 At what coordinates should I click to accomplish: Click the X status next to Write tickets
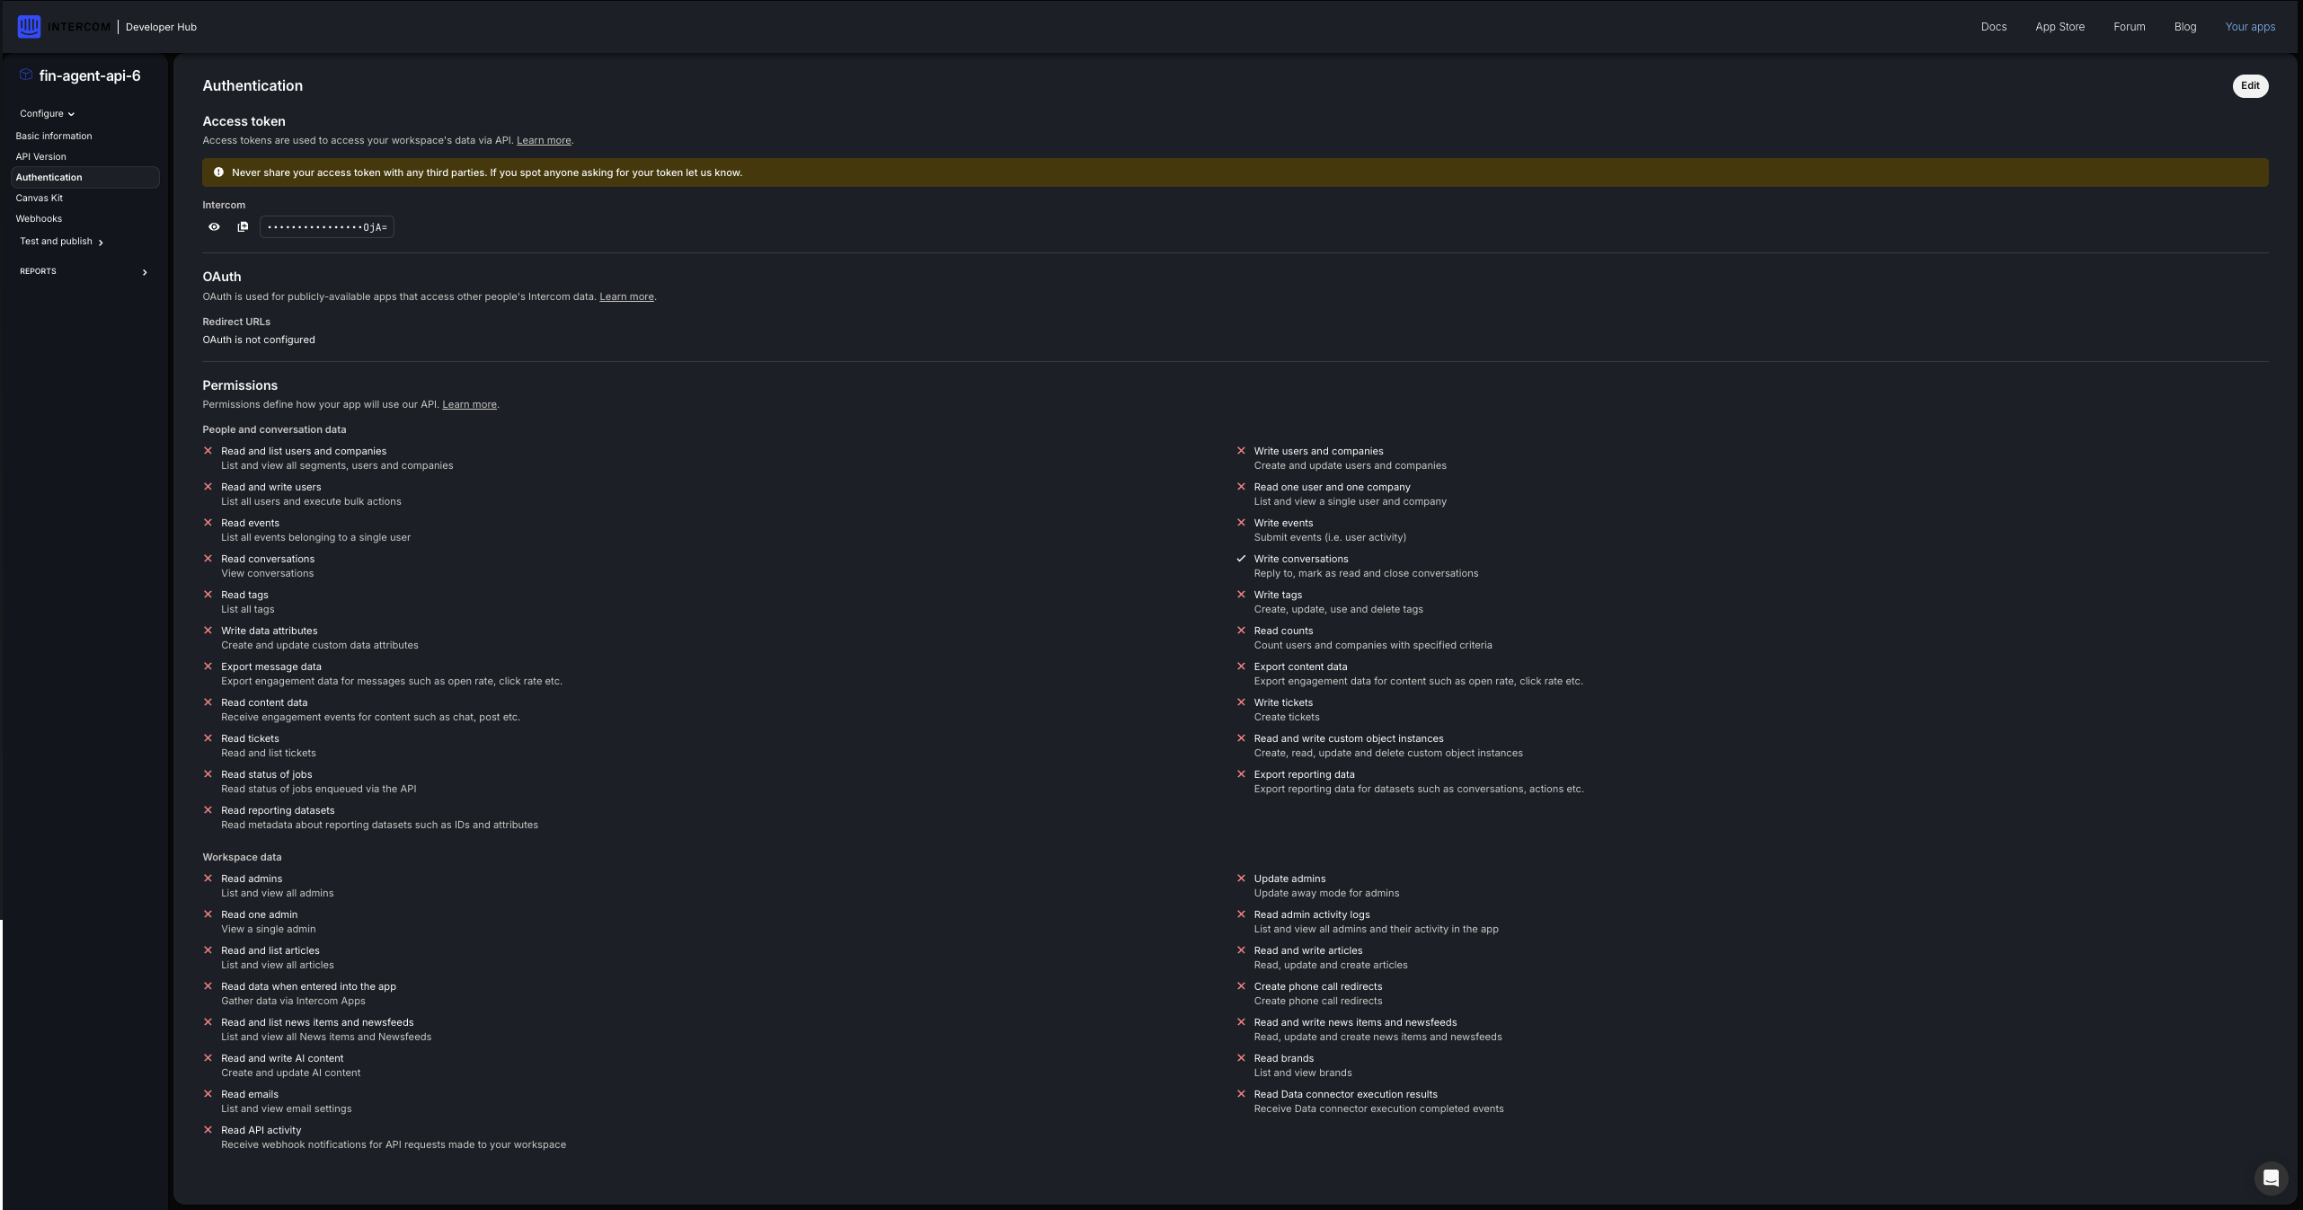(x=1241, y=702)
